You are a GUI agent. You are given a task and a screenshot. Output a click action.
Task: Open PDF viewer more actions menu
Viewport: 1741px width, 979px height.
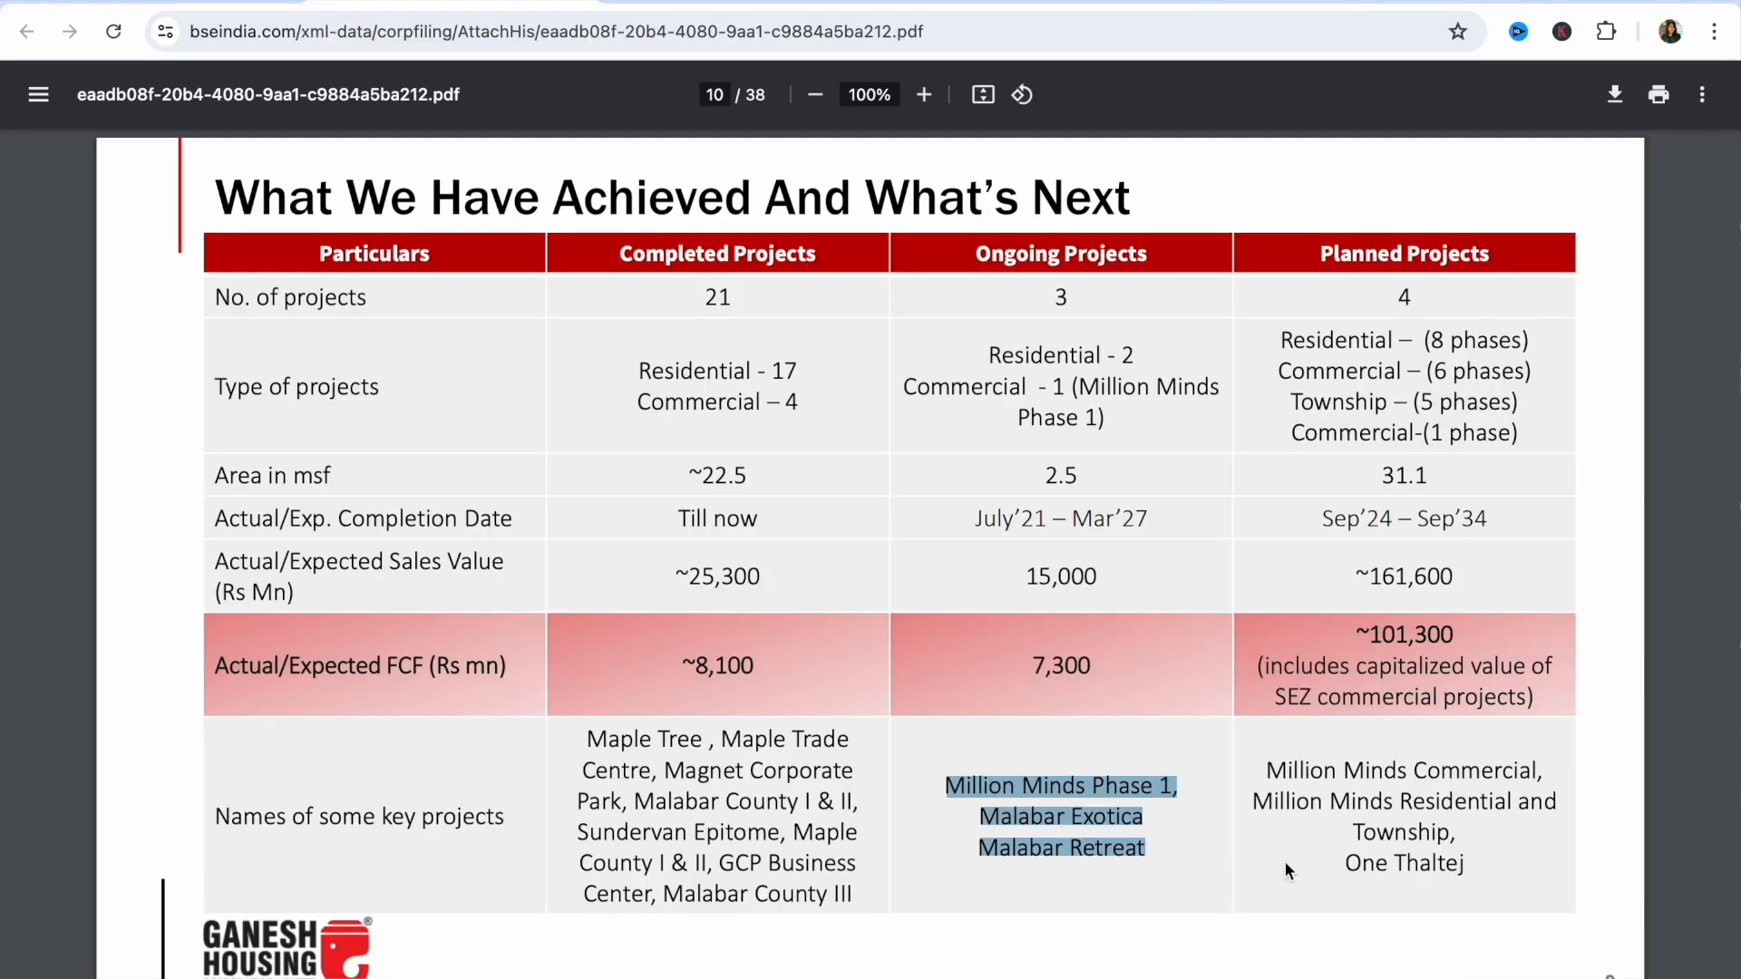(x=1702, y=94)
